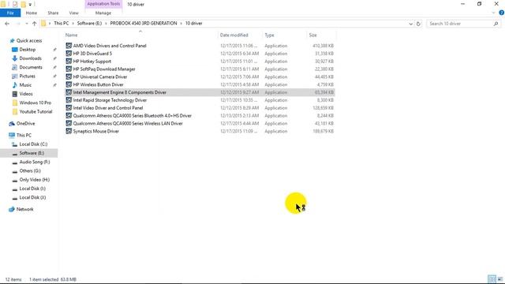Switch to Details view layout icon
The height and width of the screenshot is (284, 505).
click(492, 278)
